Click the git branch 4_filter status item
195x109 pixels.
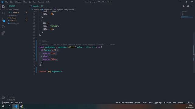(x=5, y=103)
